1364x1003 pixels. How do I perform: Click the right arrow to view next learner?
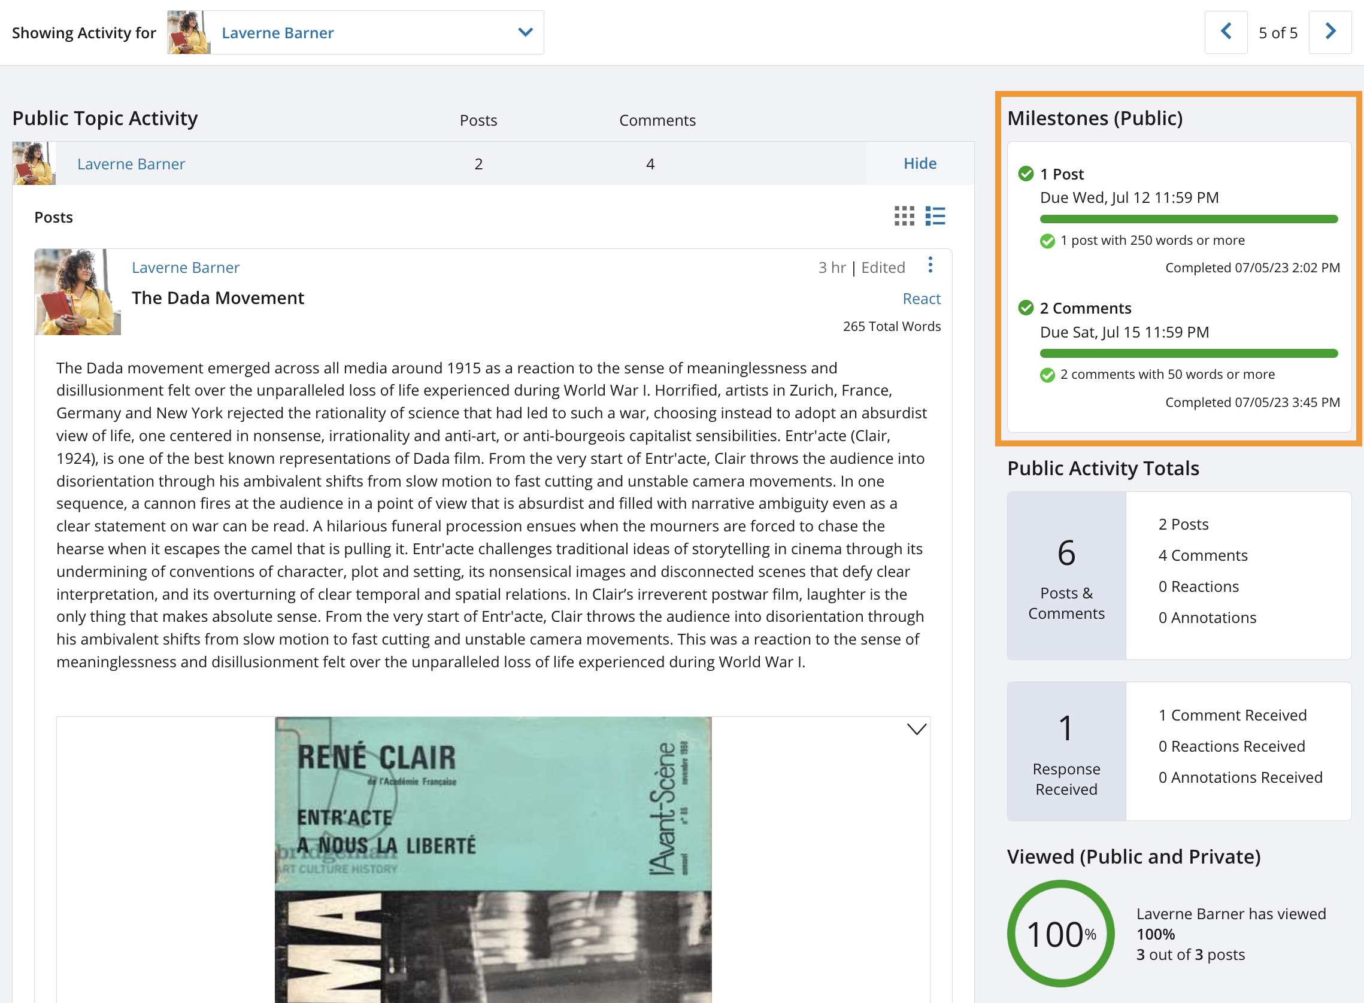(1330, 32)
